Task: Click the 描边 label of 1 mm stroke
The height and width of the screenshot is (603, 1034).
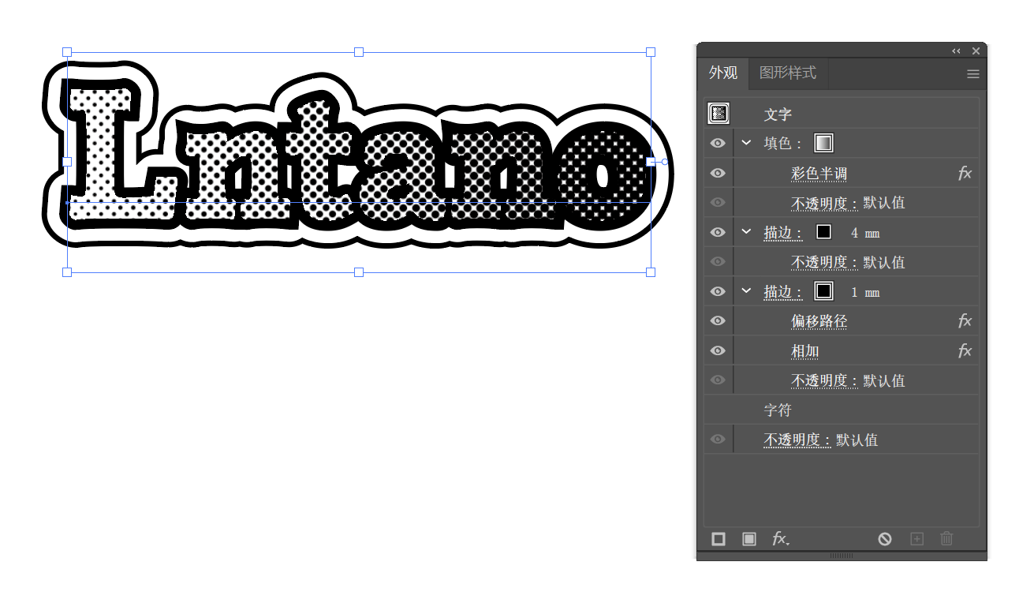Action: click(782, 292)
